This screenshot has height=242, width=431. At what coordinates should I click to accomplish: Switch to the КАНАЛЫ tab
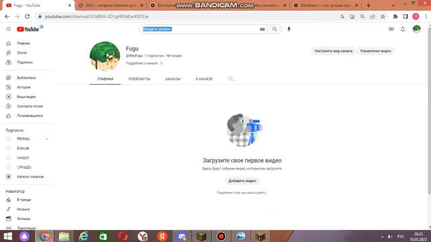click(x=173, y=79)
